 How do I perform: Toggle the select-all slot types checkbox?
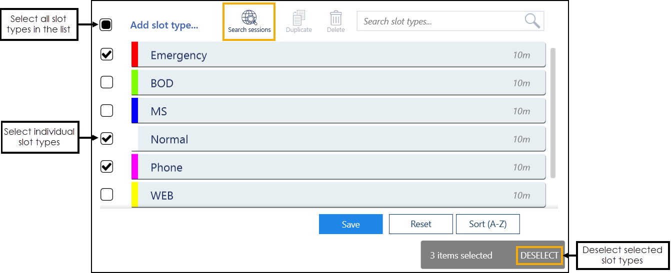click(x=106, y=25)
